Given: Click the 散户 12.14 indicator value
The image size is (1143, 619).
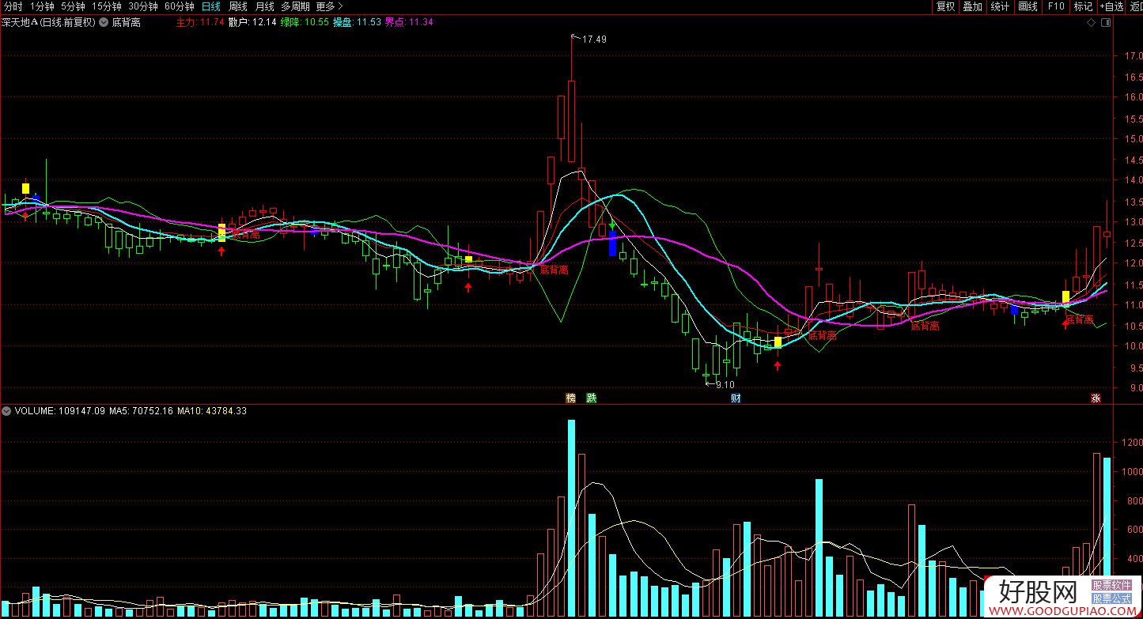Looking at the screenshot, I should pos(252,22).
